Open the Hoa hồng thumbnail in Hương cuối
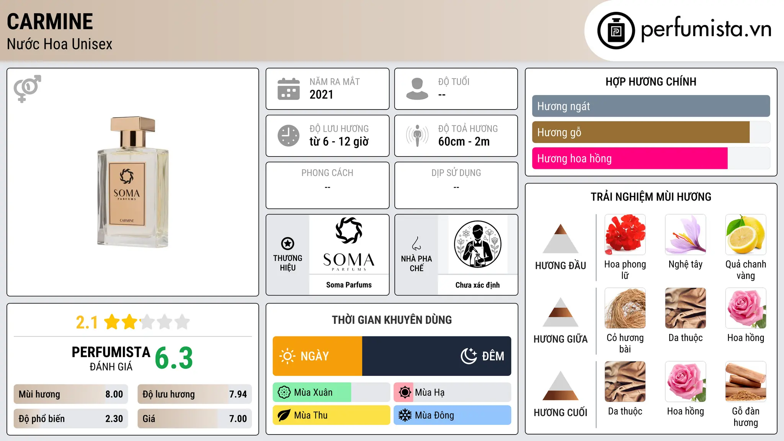 [x=686, y=382]
